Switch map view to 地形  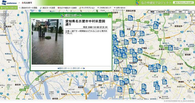coord(180,12)
